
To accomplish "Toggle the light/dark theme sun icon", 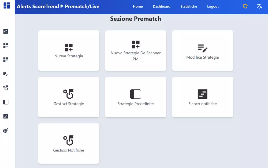I will [x=245, y=6].
